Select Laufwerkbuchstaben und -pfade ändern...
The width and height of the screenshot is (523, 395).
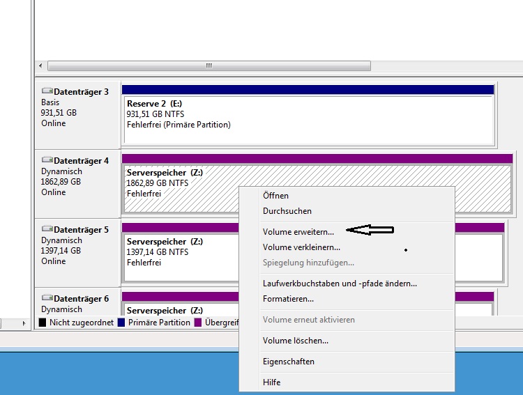(x=340, y=284)
